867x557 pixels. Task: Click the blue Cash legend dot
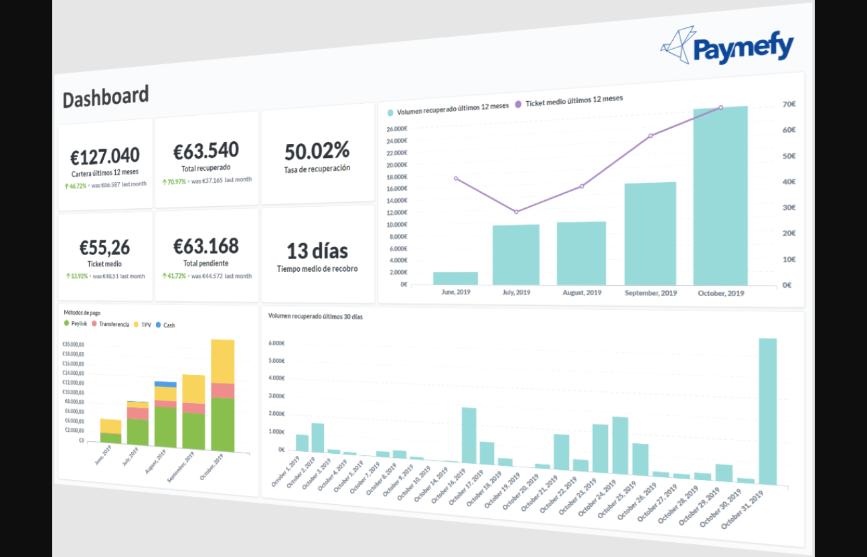pyautogui.click(x=158, y=325)
